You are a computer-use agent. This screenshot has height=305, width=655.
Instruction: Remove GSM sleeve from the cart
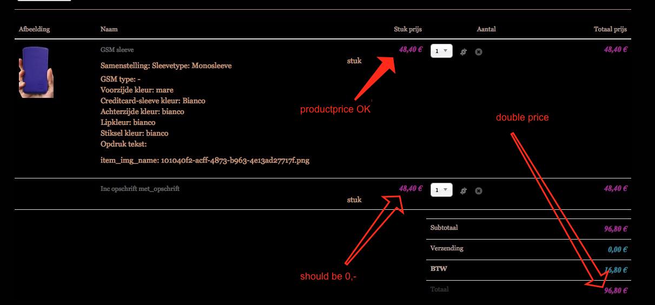[x=479, y=52]
